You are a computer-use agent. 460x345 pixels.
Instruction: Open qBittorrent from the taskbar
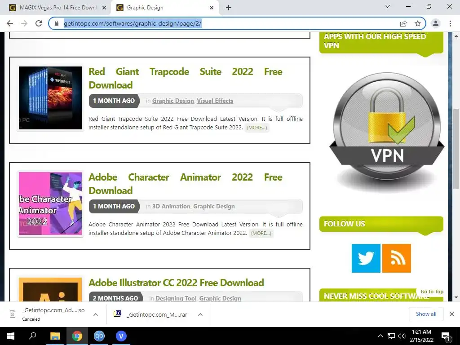click(99, 336)
